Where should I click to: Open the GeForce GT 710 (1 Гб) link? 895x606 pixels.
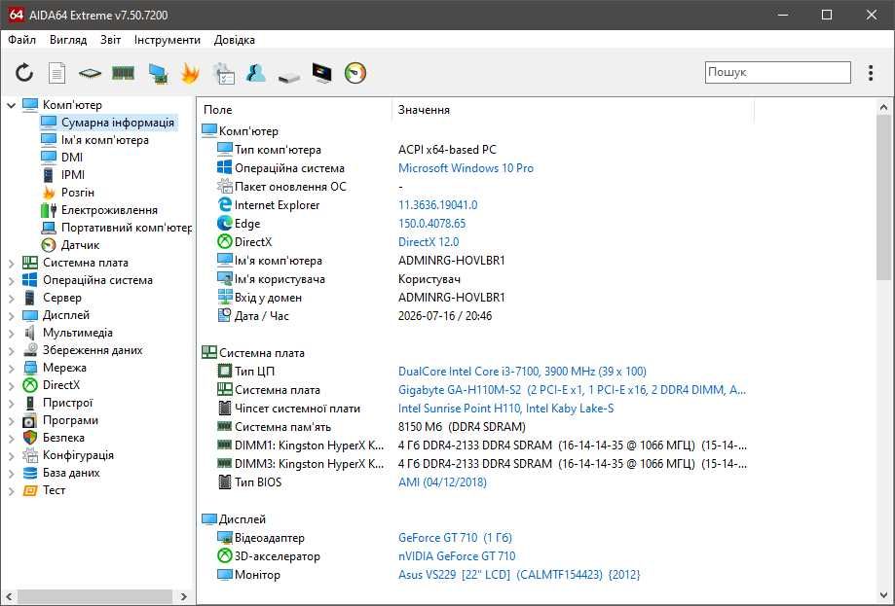[455, 538]
